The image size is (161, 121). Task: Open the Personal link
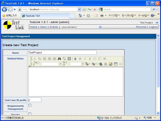pyautogui.click(x=141, y=27)
